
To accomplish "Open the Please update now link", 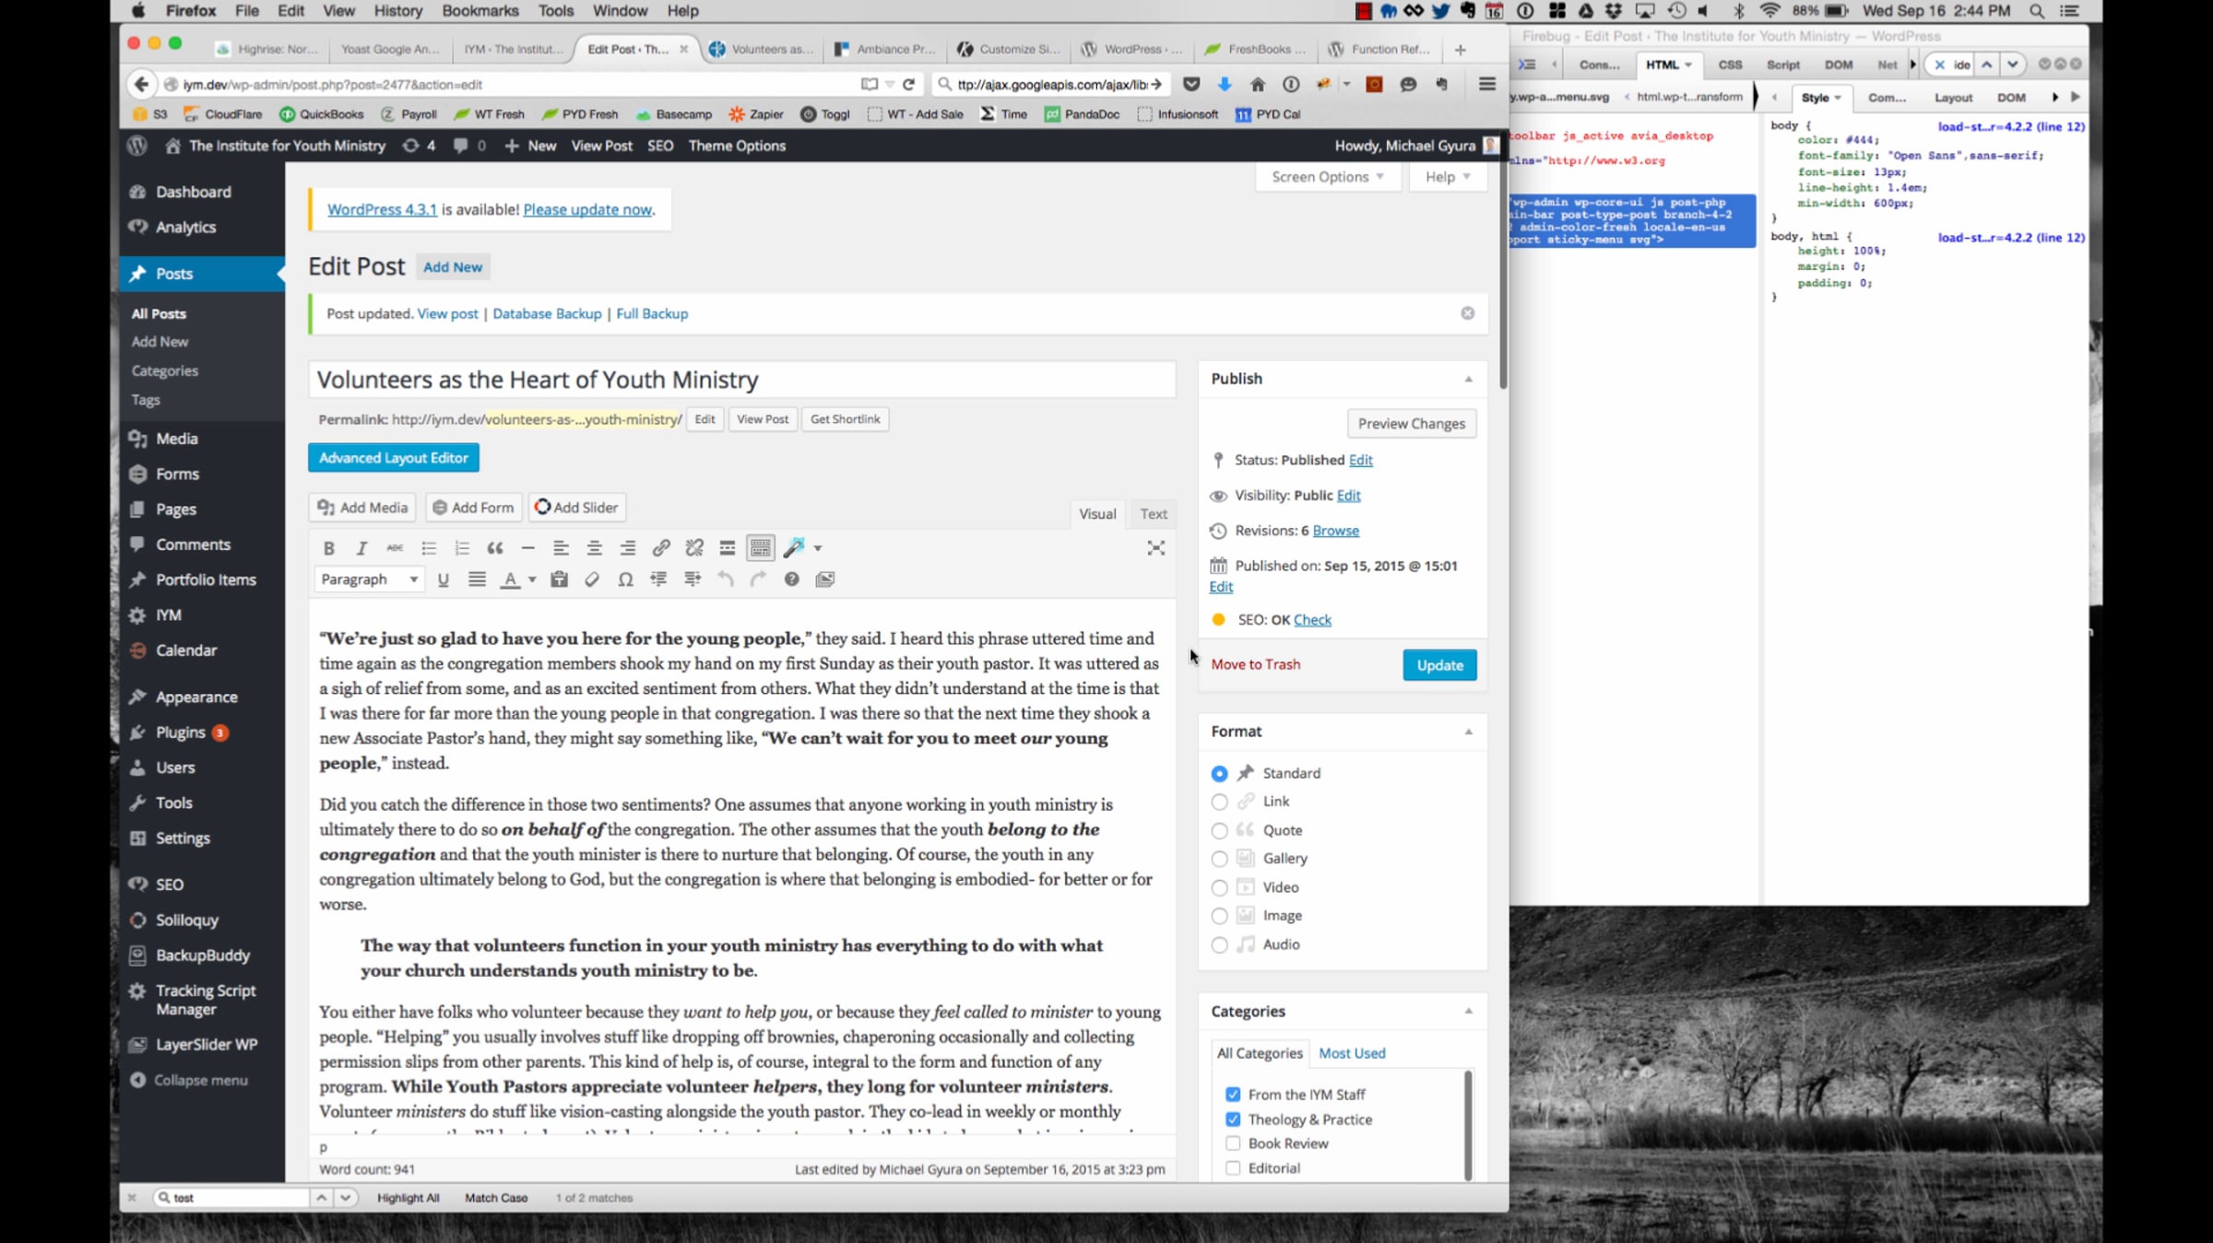I will 587,210.
